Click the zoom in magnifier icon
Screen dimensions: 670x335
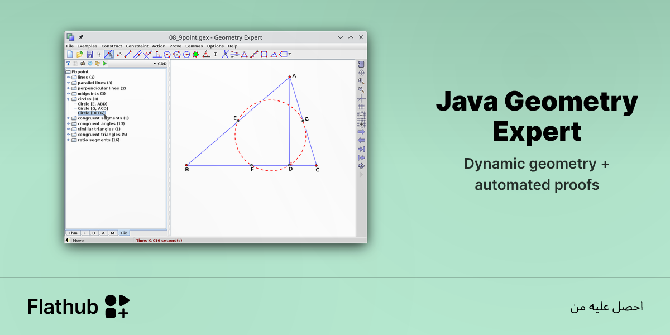pyautogui.click(x=361, y=81)
